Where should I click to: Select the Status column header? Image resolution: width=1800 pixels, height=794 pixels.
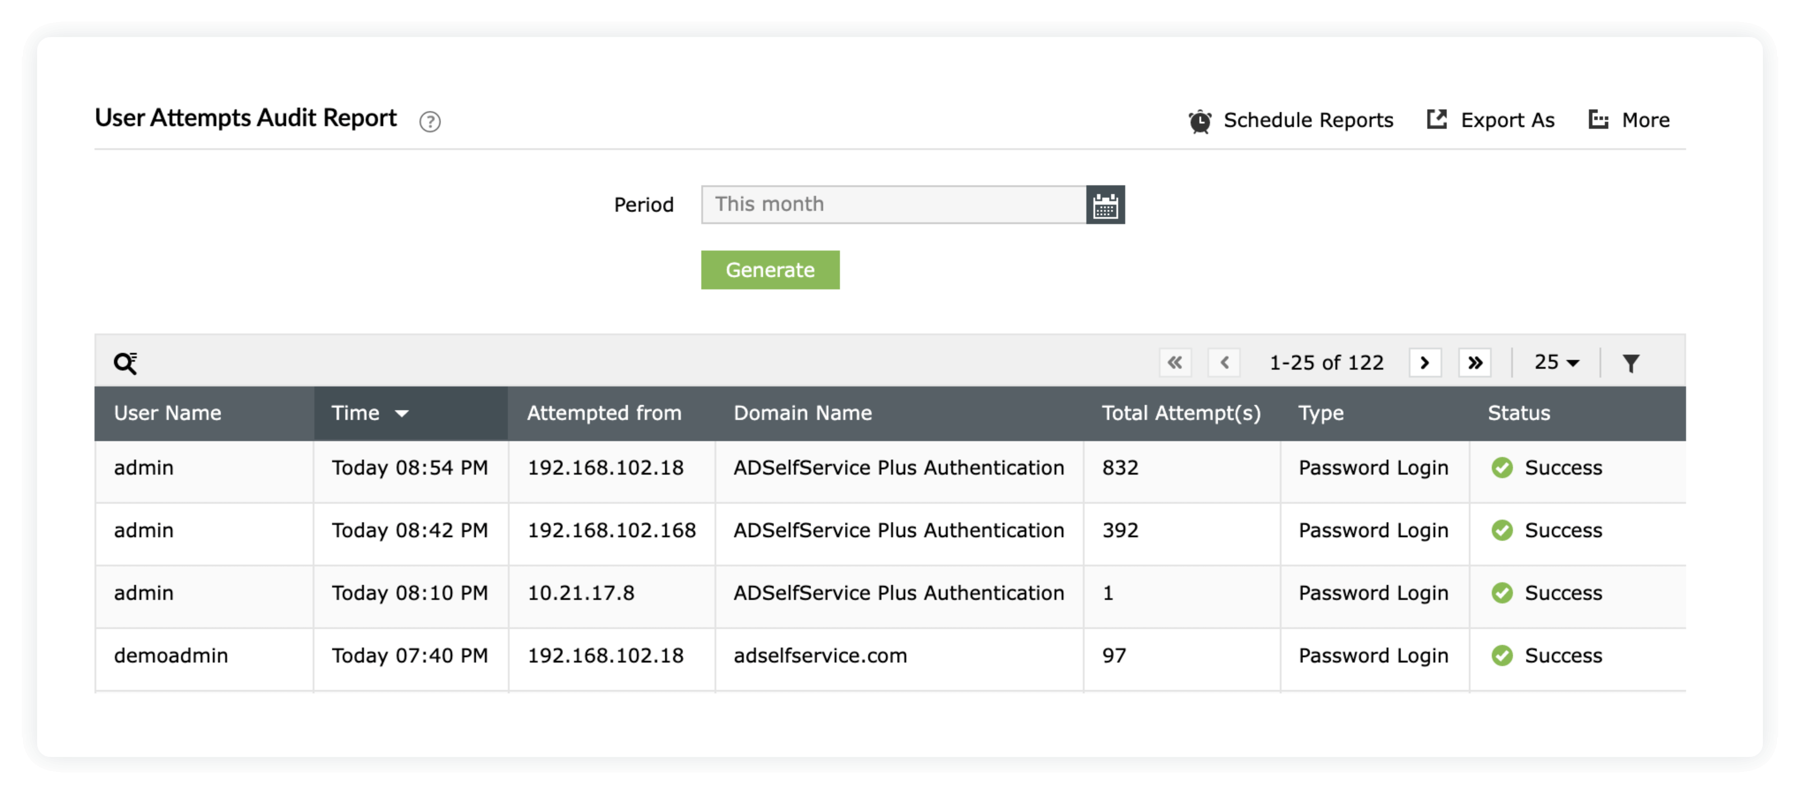pos(1518,413)
